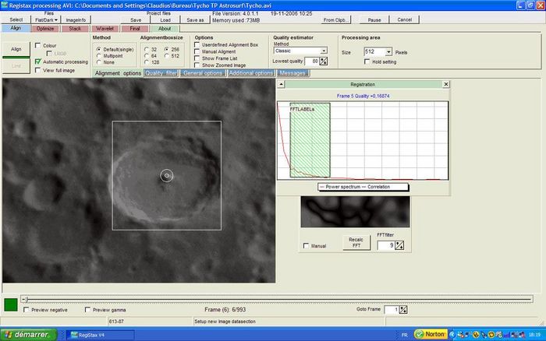
Task: Open Quality filter sub-tab
Action: click(161, 73)
